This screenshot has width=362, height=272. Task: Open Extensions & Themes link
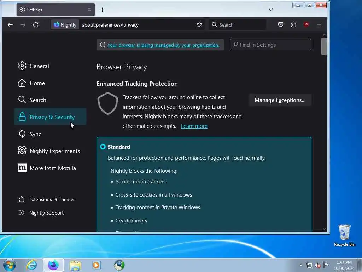click(x=47, y=199)
